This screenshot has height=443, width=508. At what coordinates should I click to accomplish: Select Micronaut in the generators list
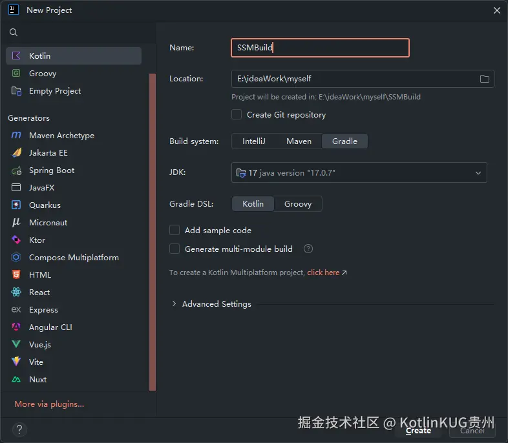[74, 223]
